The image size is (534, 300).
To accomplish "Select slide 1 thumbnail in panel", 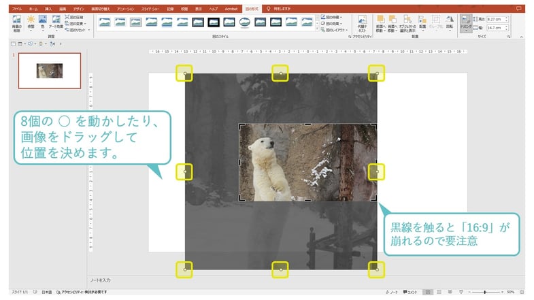I will tap(50, 71).
